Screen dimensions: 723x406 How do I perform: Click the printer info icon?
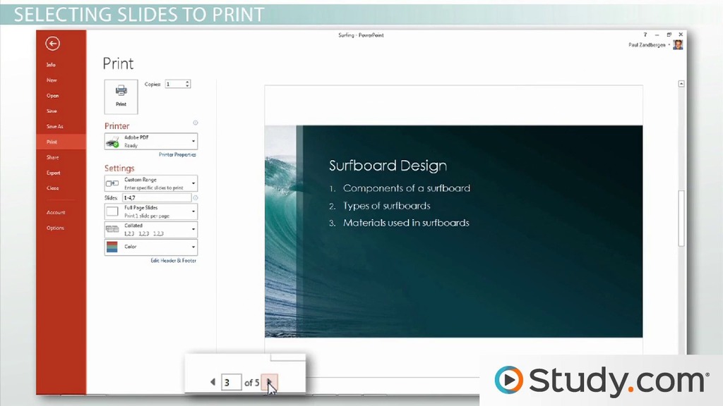(196, 123)
